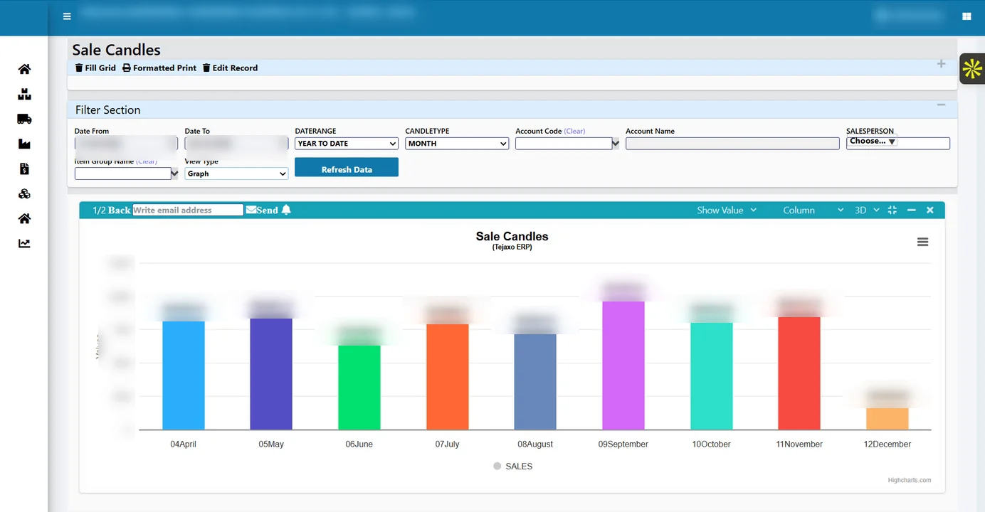Image resolution: width=985 pixels, height=512 pixels.
Task: Click the 09September axis label
Action: [623, 444]
